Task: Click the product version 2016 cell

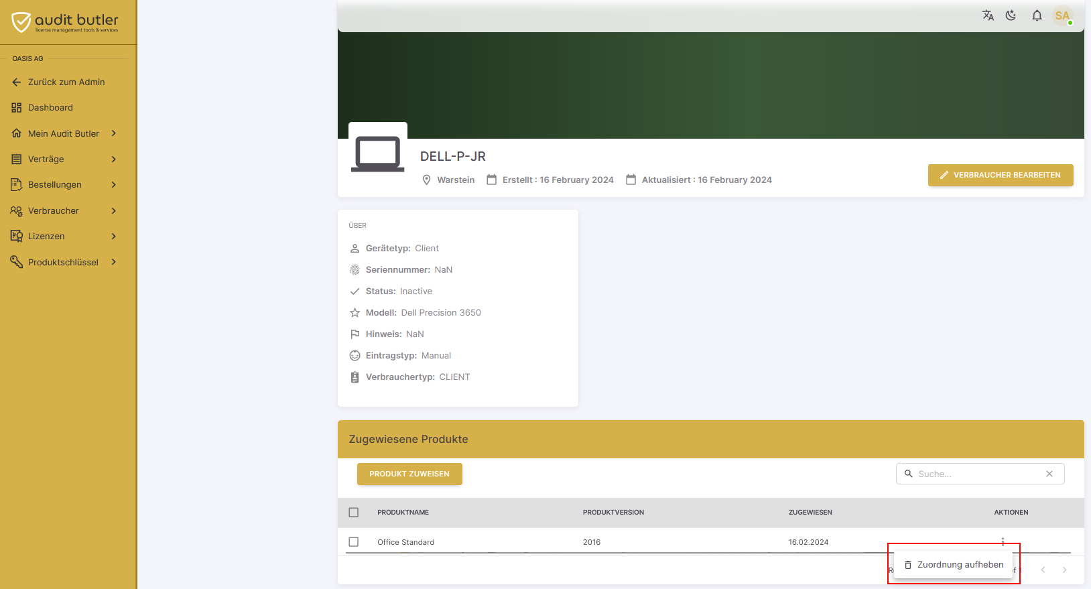Action: (592, 542)
